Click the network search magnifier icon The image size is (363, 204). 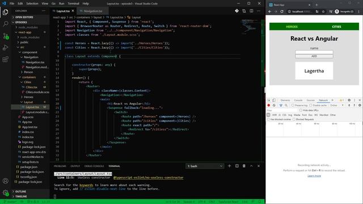pyautogui.click(x=286, y=105)
